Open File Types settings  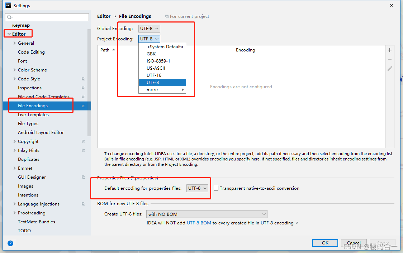[28, 123]
